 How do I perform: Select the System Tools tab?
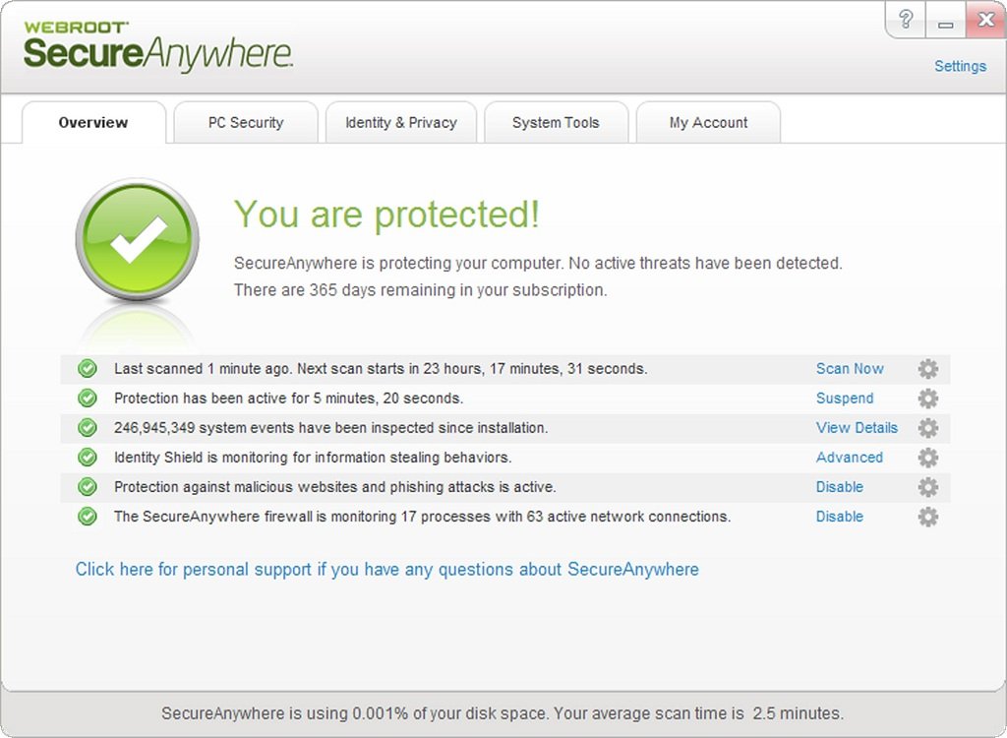pyautogui.click(x=556, y=123)
